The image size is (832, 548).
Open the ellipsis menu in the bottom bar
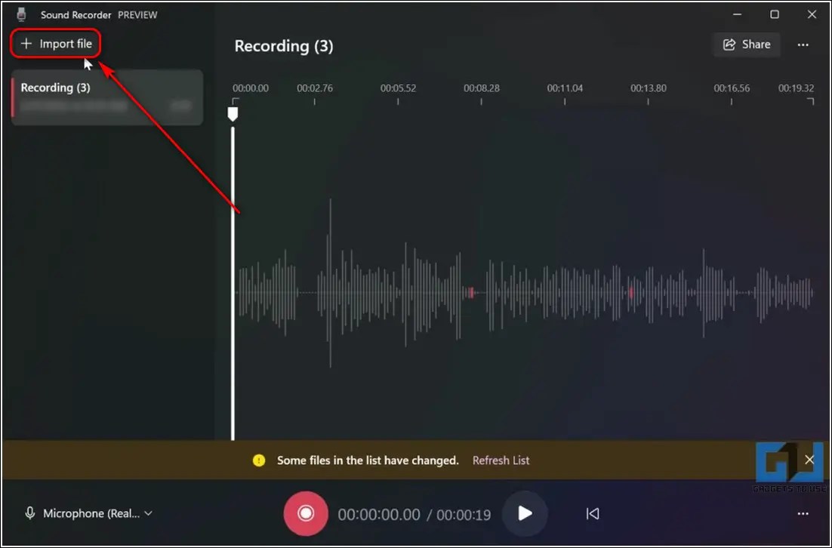[x=803, y=513]
